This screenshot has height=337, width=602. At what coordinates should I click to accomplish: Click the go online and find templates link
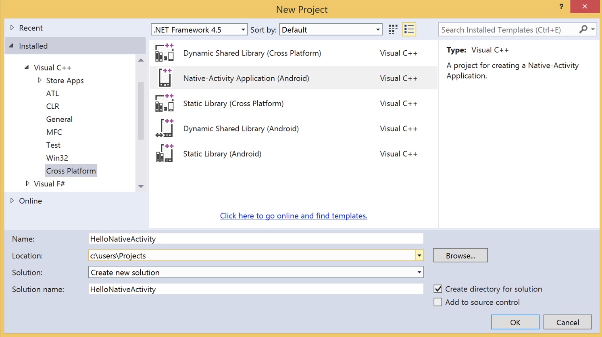tap(294, 216)
